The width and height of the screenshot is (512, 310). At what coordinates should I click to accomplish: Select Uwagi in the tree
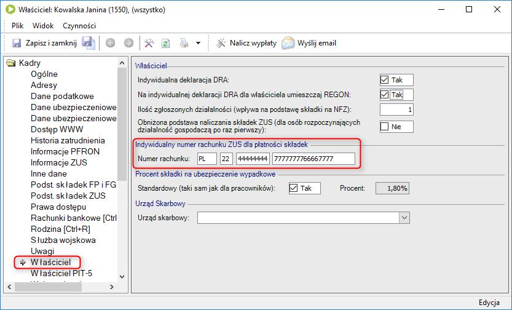[x=42, y=252]
